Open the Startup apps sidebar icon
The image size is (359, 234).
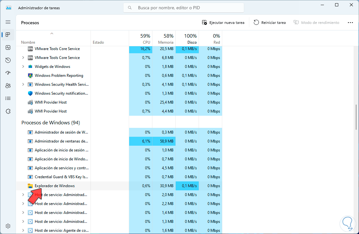(x=8, y=73)
